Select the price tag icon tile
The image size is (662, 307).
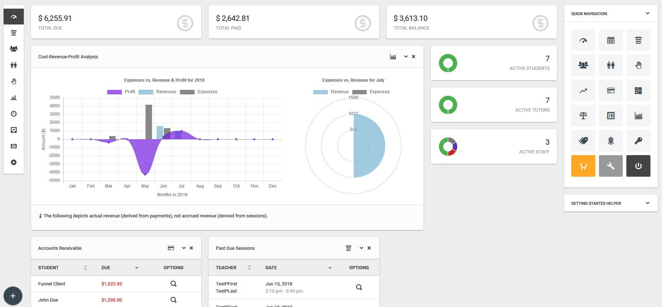[x=583, y=141]
